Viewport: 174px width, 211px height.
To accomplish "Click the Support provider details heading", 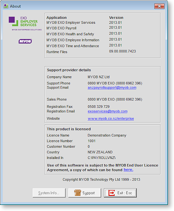I will point(69,70).
